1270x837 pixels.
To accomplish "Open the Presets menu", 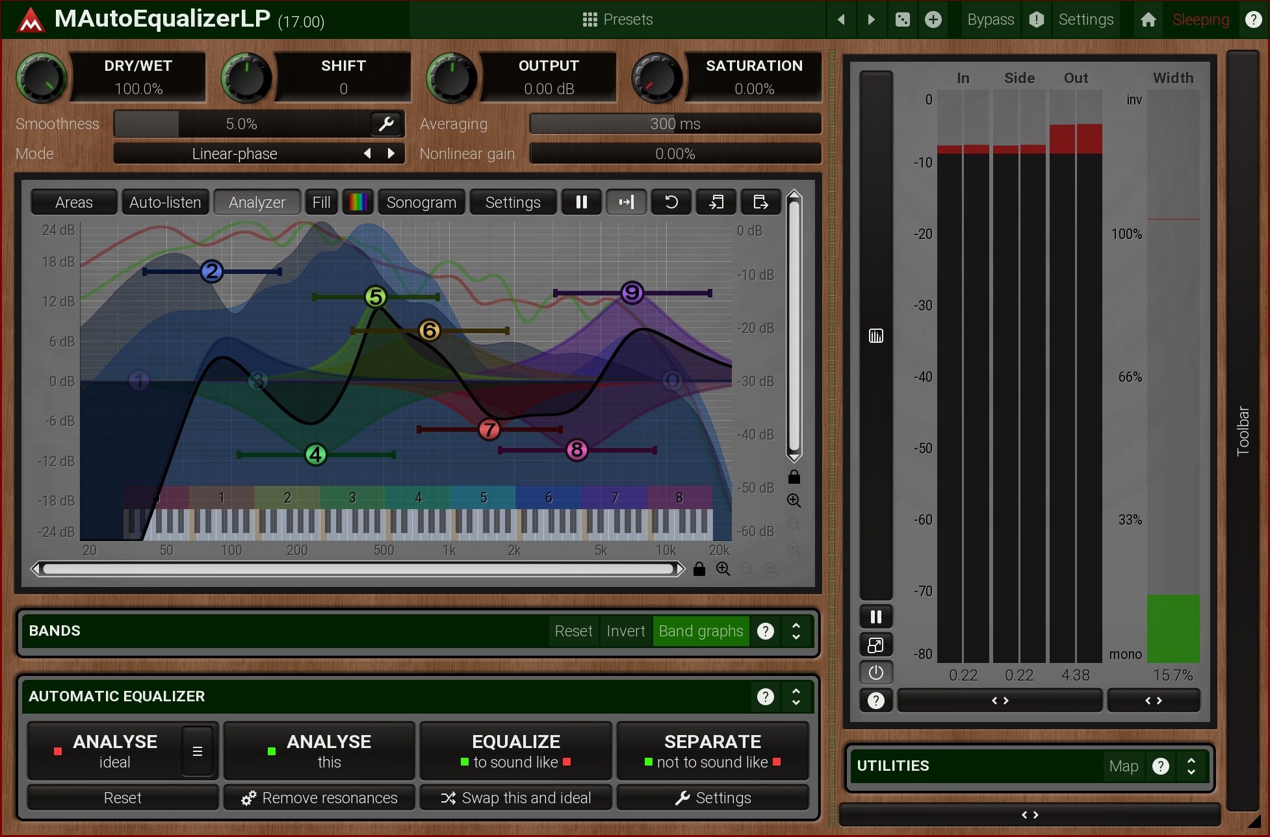I will (x=617, y=19).
